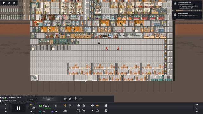Open the retail shopping cart category
The height and width of the screenshot is (114, 203).
tap(84, 111)
